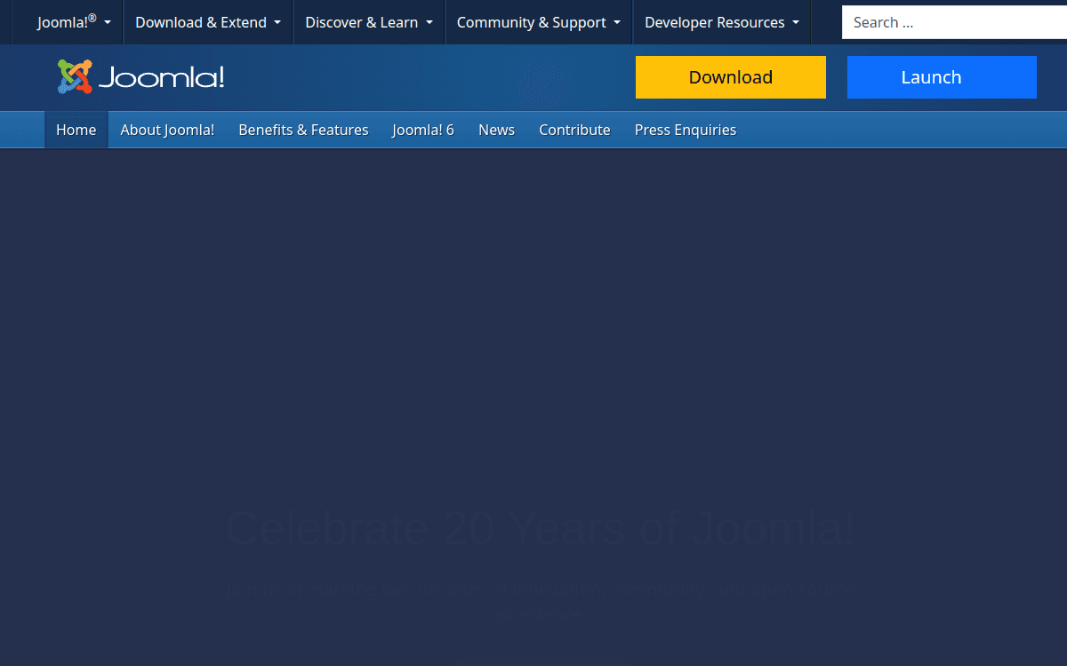
Task: Click the yellow Download button
Action: click(x=730, y=77)
